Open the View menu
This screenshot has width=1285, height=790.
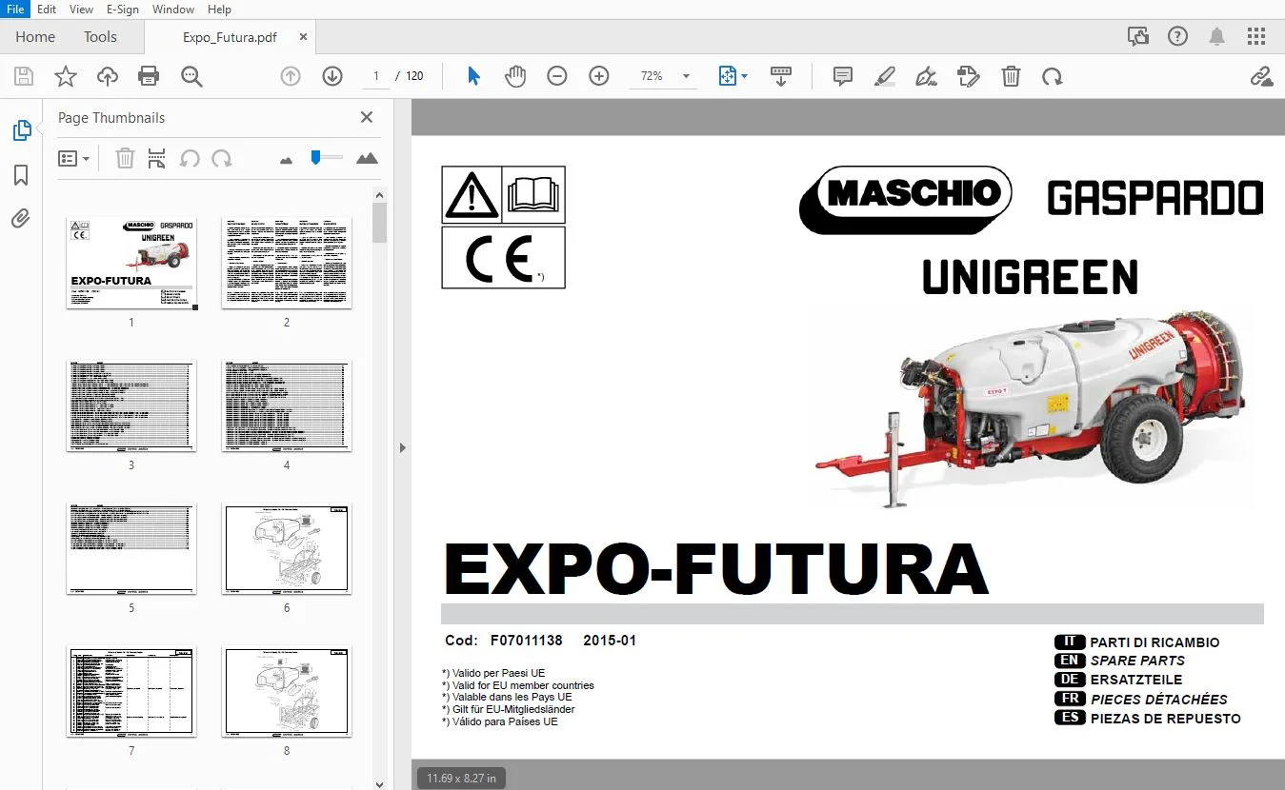click(82, 10)
